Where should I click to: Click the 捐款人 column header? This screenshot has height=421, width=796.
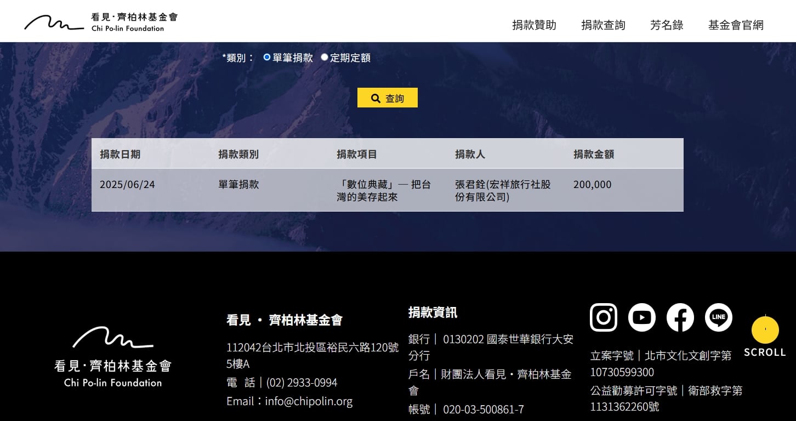(470, 154)
